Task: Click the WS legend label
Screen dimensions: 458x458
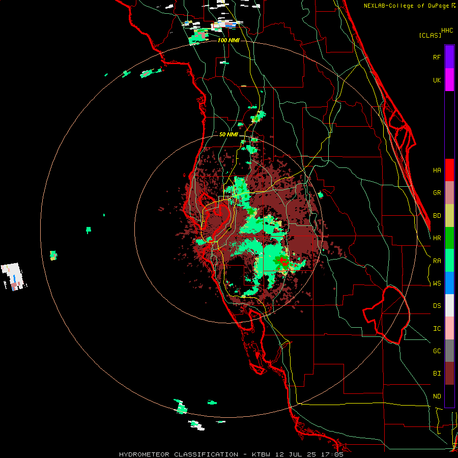Action: coord(437,283)
